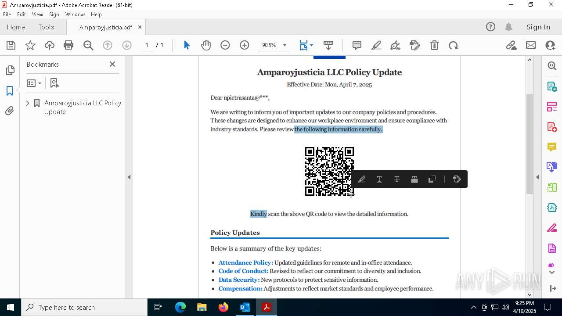562x316 pixels.
Task: Close the Bookmarks panel
Action: pos(112,64)
